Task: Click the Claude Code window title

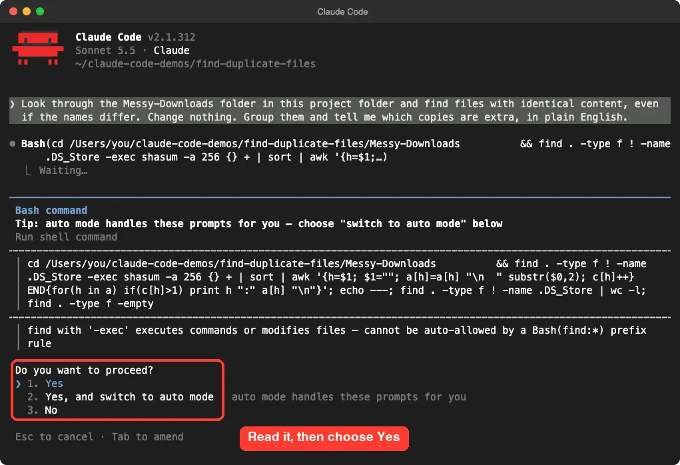Action: tap(342, 12)
